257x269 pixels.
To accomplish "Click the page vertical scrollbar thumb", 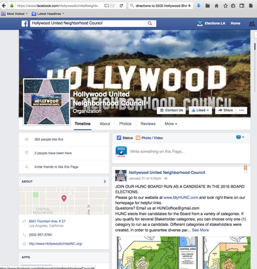I will [255, 46].
